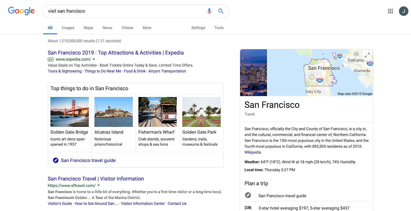Screen dimensions: 411x211
Task: Open dropdown arrow next to sftravel.com URL
Action: click(98, 185)
